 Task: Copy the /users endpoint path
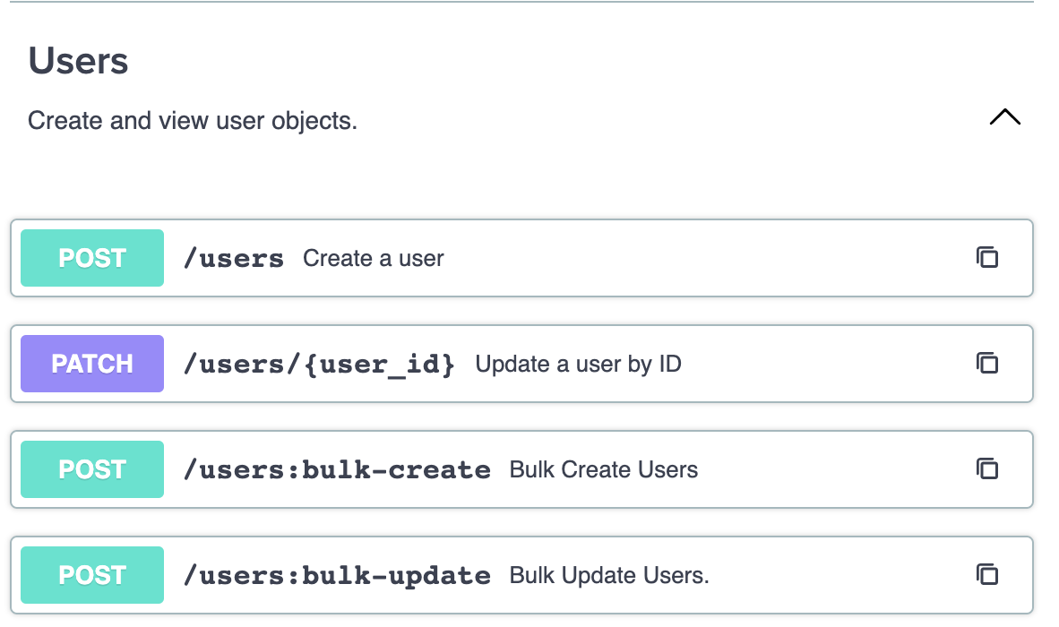click(986, 258)
